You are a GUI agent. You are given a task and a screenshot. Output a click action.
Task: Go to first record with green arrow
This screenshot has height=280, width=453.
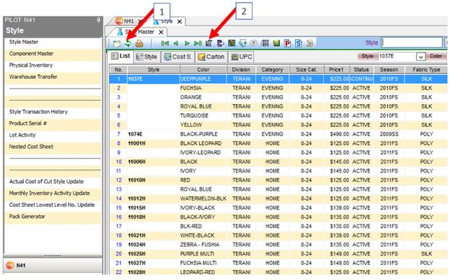[x=165, y=43]
